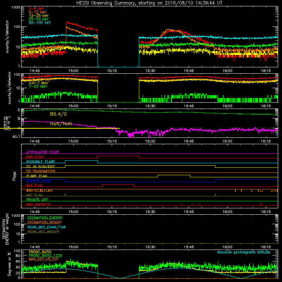Select the SAA_FLAG label

pos(35,185)
